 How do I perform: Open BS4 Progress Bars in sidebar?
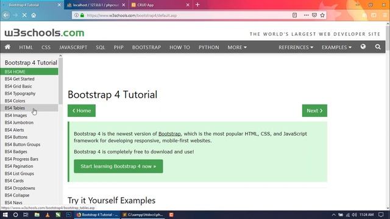click(x=29, y=159)
